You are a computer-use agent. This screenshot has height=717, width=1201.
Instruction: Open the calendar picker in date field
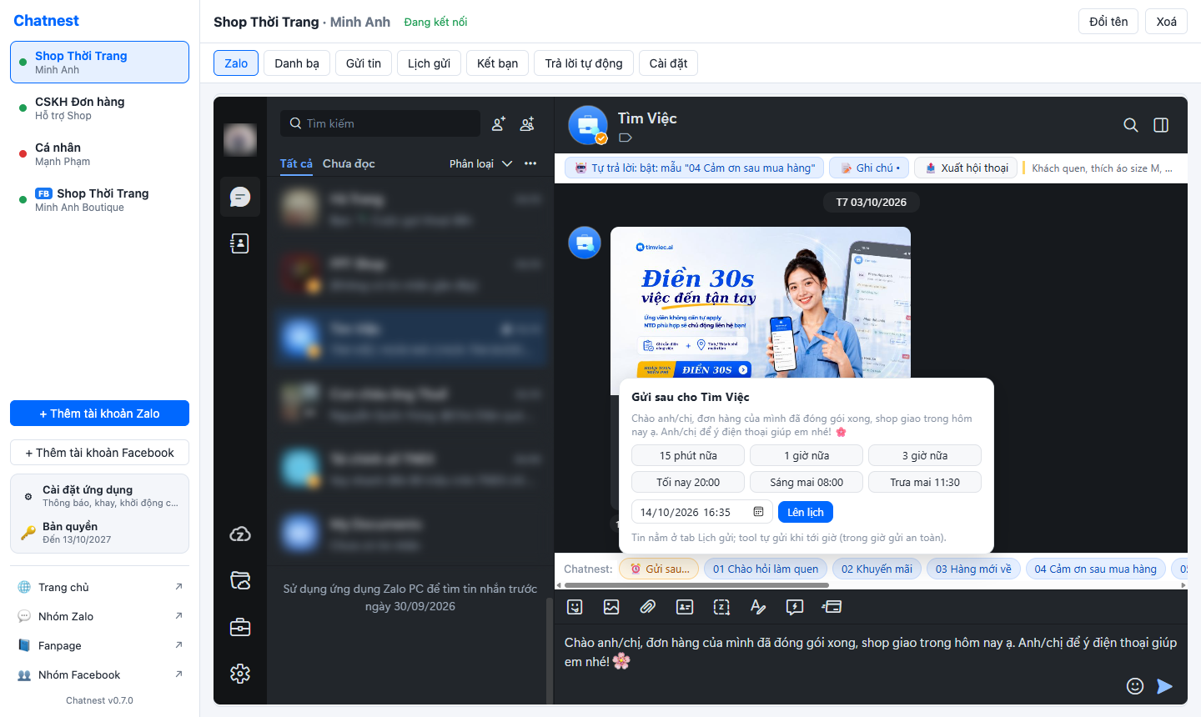(x=758, y=512)
